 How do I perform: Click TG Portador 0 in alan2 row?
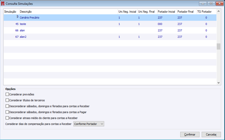206,37
